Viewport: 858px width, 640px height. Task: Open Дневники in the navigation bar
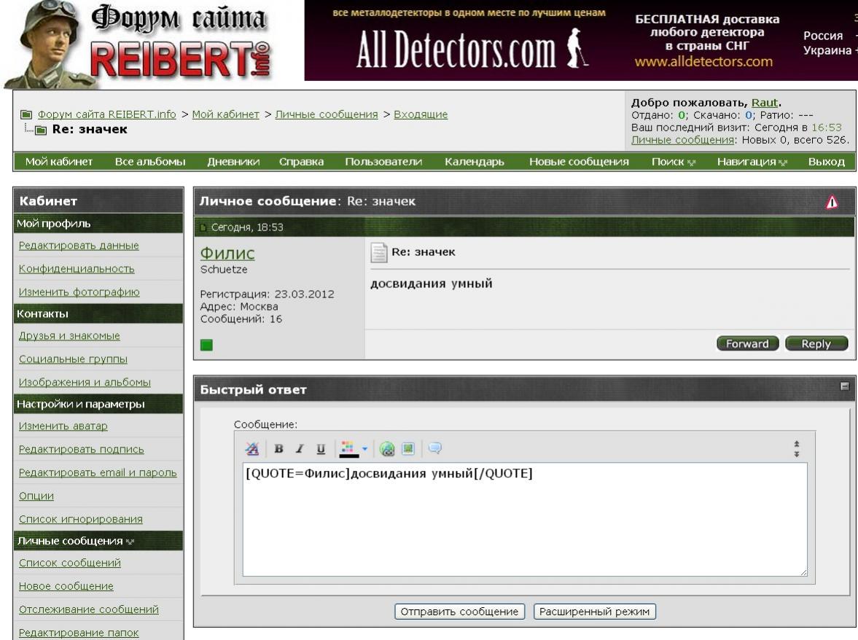coord(233,162)
